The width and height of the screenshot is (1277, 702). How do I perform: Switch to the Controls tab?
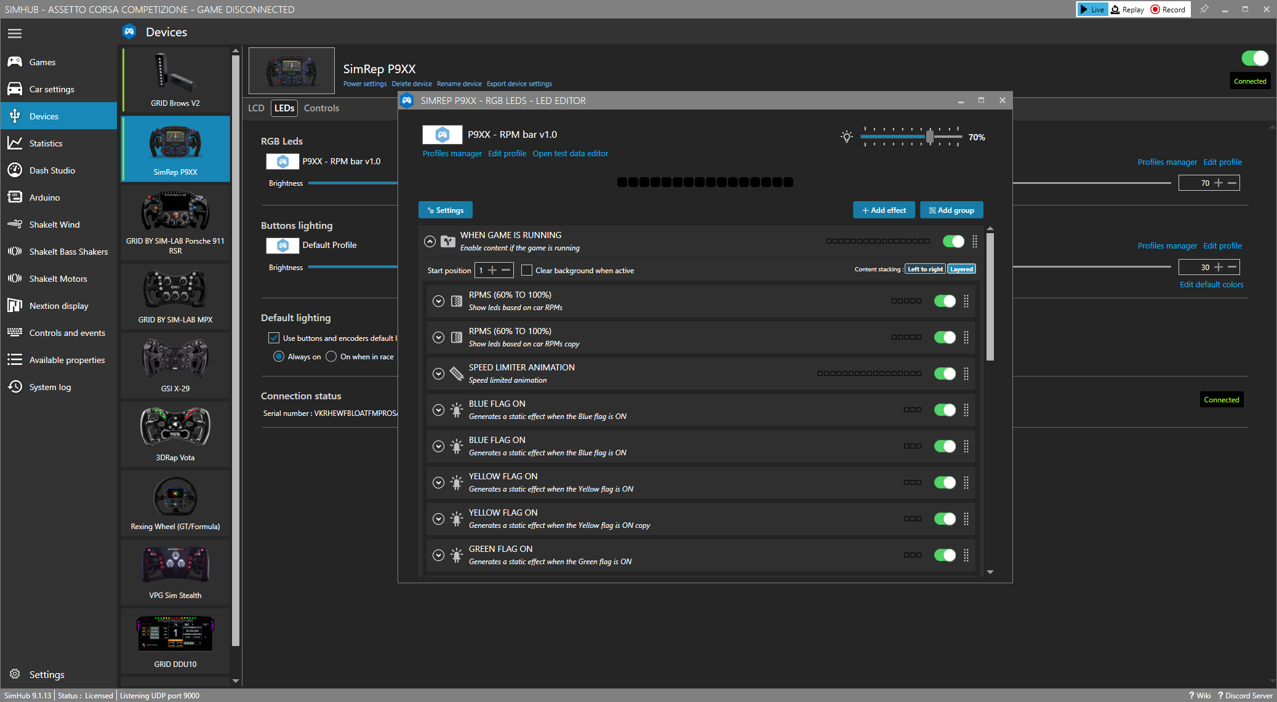point(321,108)
